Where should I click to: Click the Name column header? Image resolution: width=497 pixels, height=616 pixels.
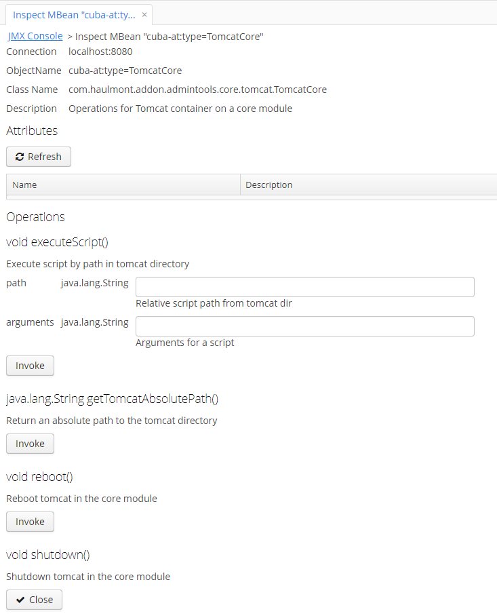point(123,185)
